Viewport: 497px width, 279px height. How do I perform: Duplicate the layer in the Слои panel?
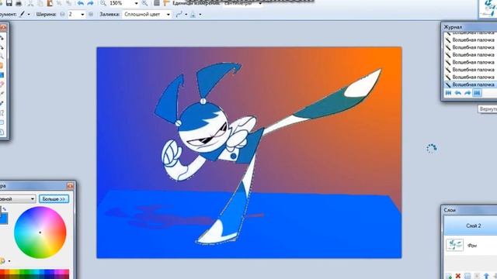point(467,276)
